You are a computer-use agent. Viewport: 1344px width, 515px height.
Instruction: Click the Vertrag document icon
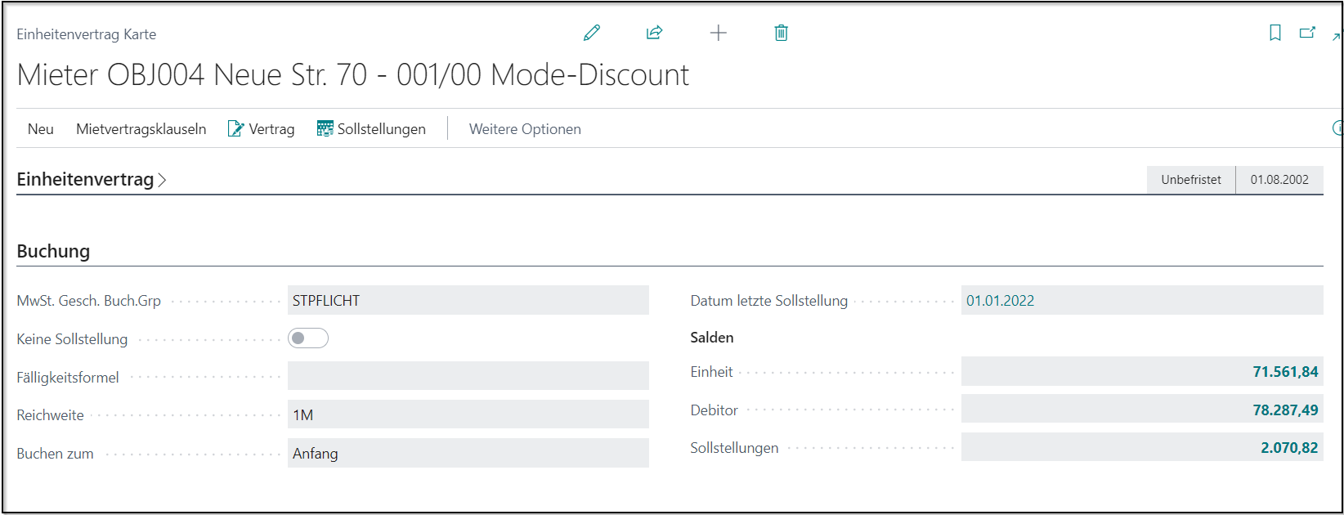pyautogui.click(x=235, y=129)
